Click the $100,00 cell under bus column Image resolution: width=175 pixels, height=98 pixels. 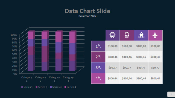112,46
